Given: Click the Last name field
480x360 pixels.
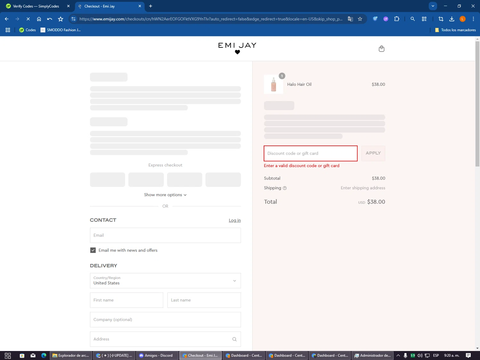Looking at the screenshot, I should pos(204,300).
